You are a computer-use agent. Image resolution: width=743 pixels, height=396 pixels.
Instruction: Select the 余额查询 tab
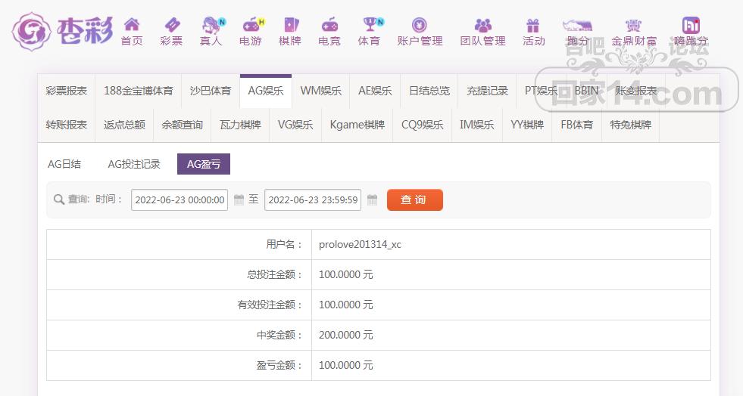point(183,125)
